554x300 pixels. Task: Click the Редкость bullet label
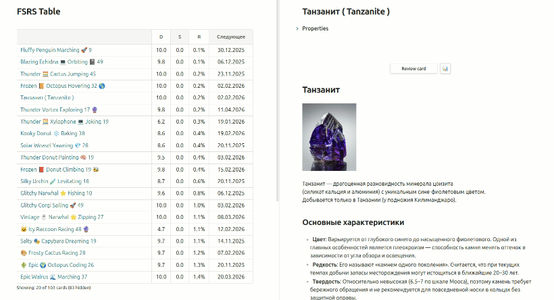[325, 265]
